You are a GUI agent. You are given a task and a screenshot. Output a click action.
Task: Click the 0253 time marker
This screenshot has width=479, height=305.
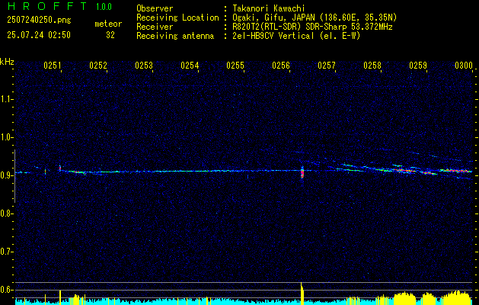pos(144,66)
